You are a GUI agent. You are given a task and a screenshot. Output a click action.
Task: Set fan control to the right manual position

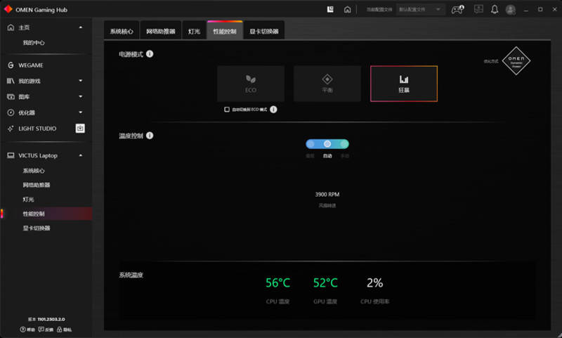coord(344,144)
